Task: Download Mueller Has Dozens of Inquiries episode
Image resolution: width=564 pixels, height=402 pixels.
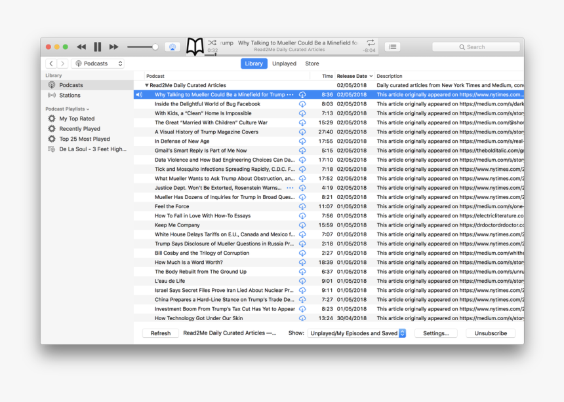Action: coord(302,198)
